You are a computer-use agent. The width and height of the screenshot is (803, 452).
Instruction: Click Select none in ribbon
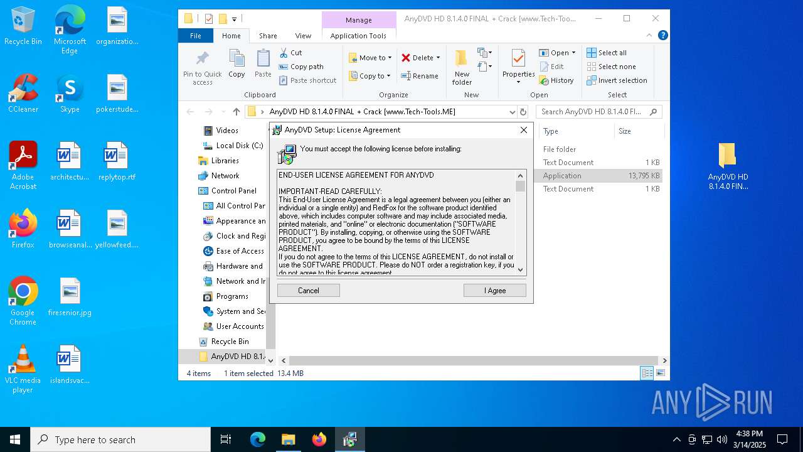[611, 67]
